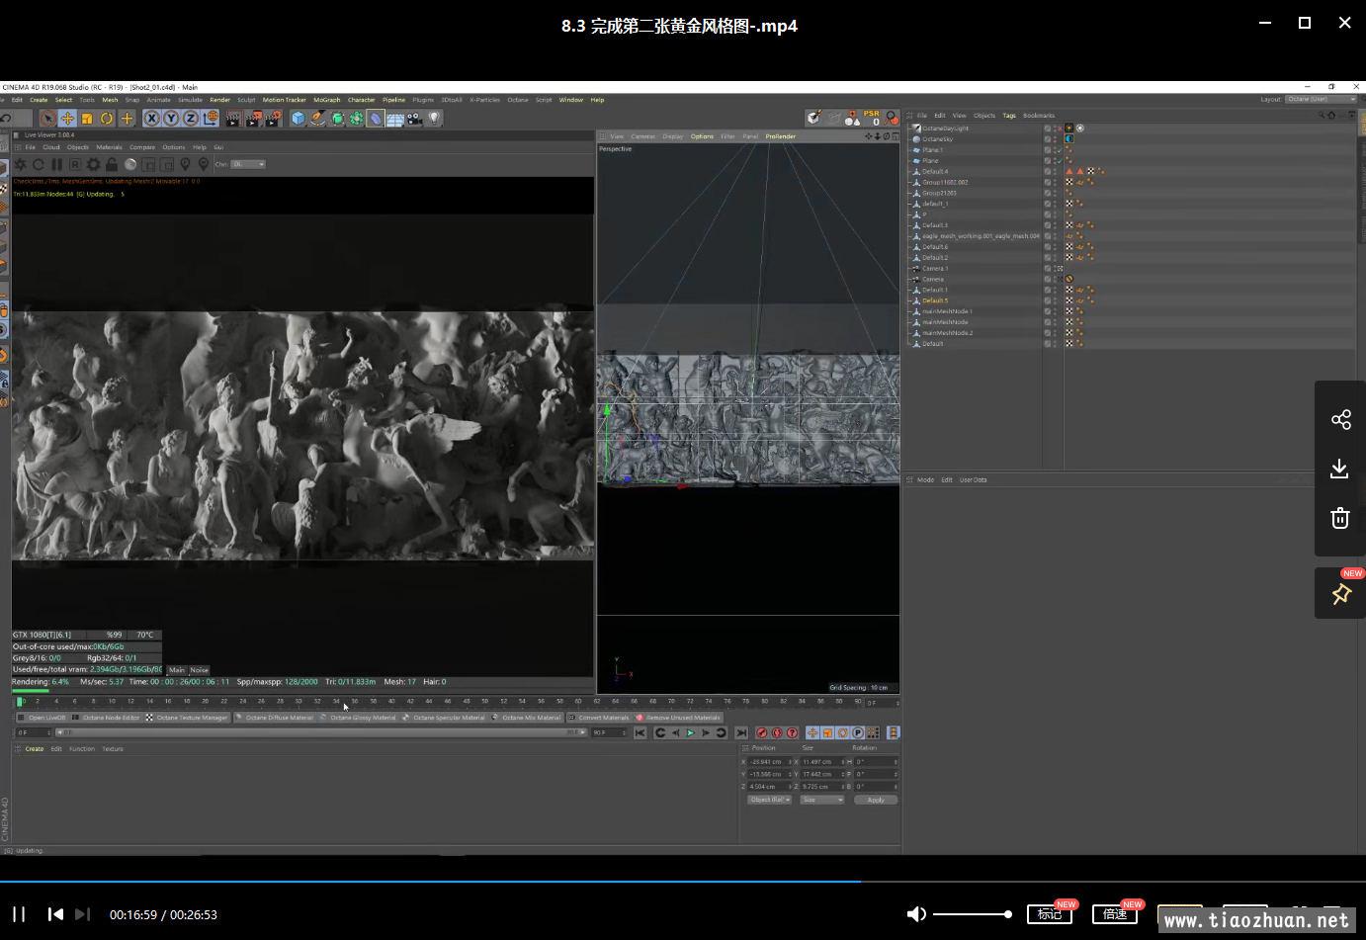The height and width of the screenshot is (940, 1366).
Task: Pause the video in the player controls
Action: [19, 914]
